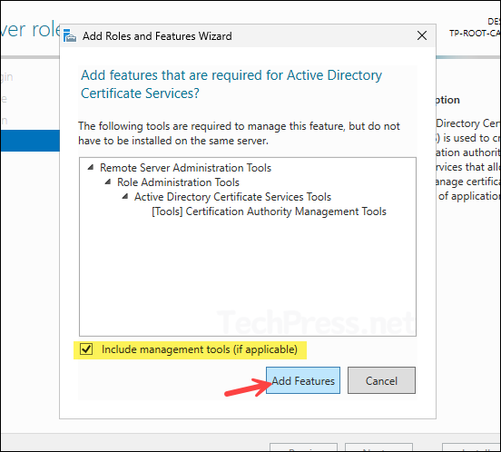Click the Add Features button

303,380
